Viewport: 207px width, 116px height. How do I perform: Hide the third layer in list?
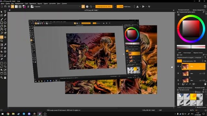[178, 80]
